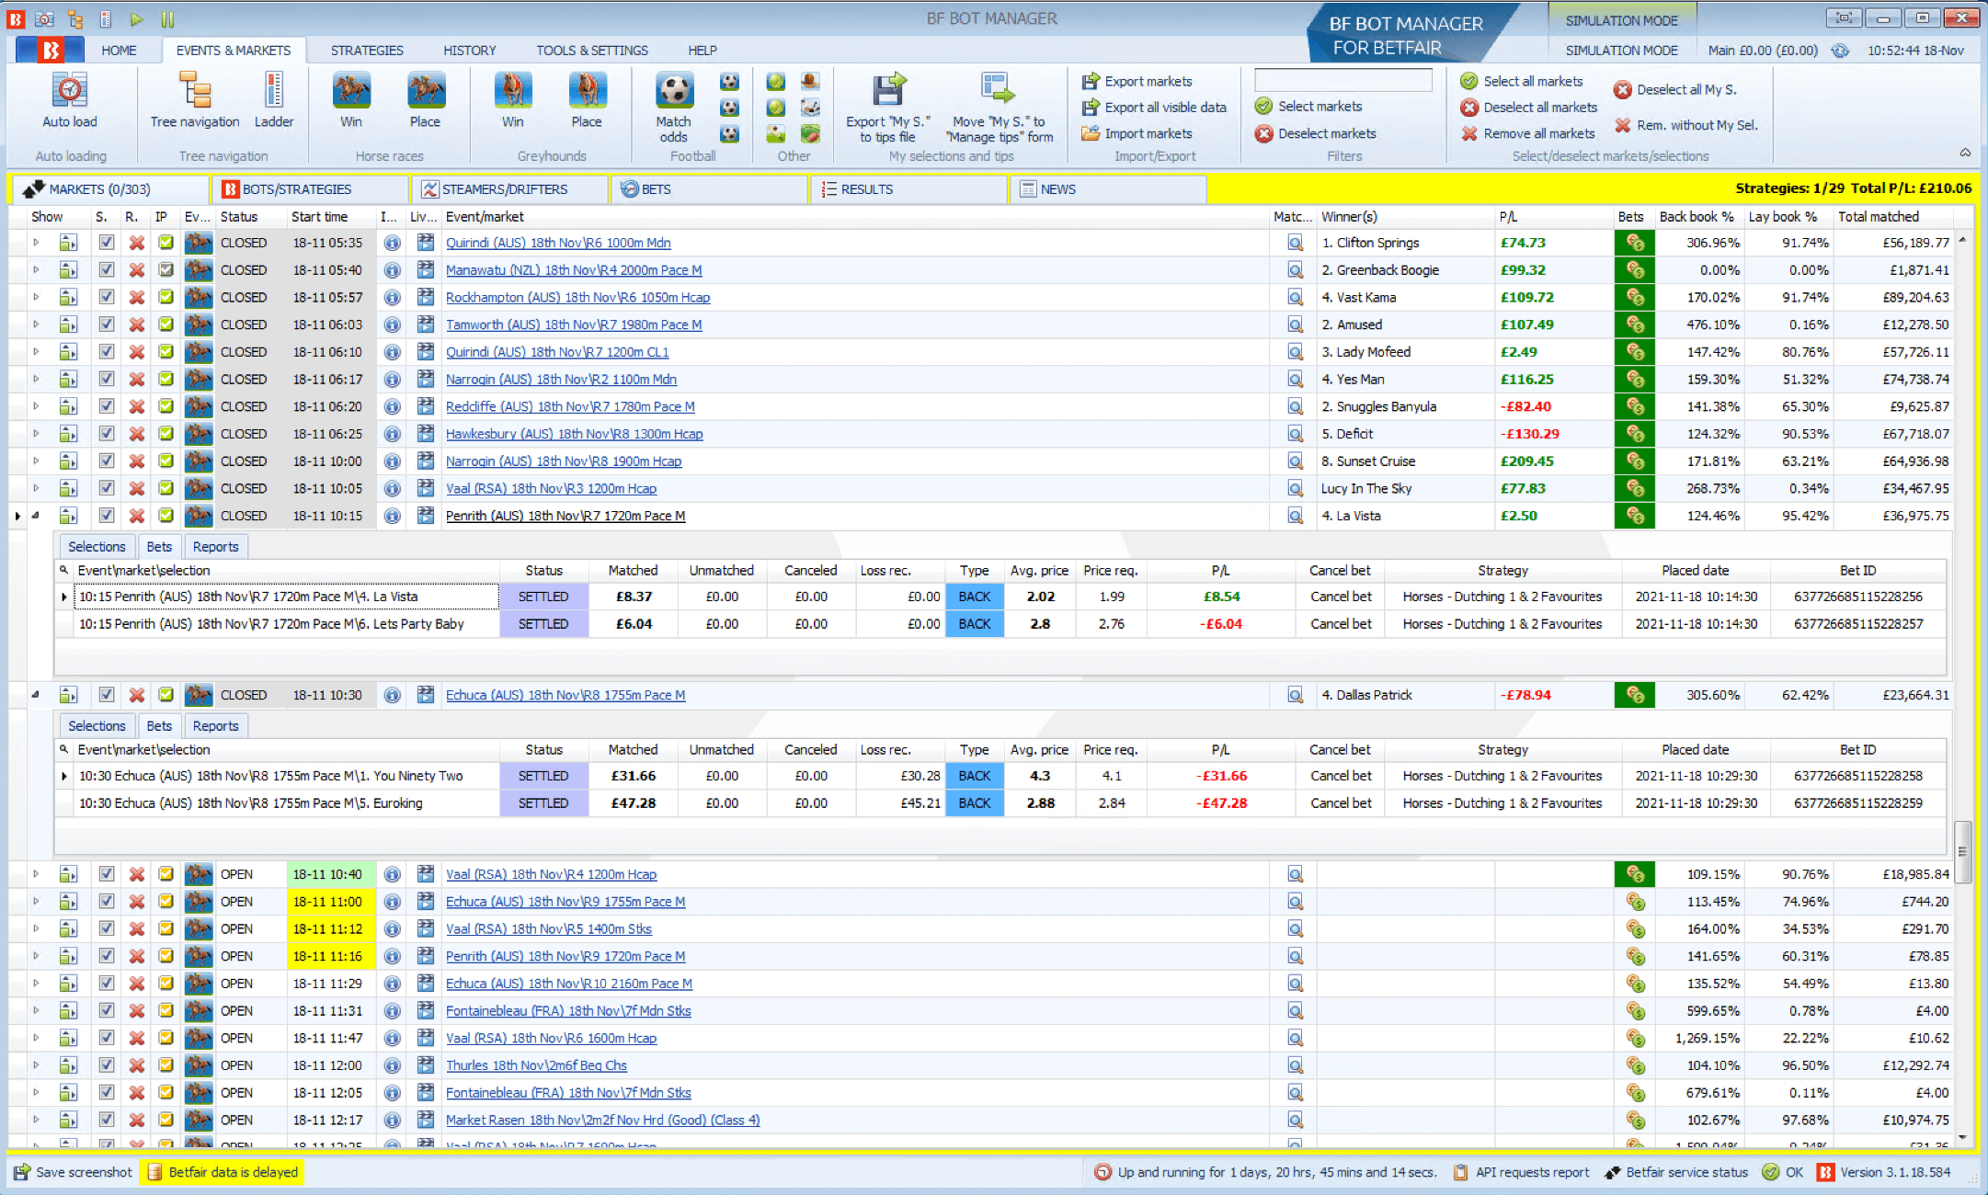Click Save screenshot in status bar
Image resolution: width=1988 pixels, height=1195 pixels.
73,1172
